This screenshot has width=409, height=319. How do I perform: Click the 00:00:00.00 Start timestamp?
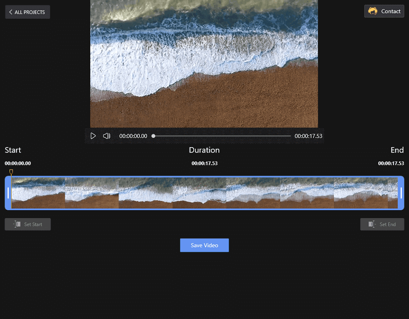coord(18,163)
